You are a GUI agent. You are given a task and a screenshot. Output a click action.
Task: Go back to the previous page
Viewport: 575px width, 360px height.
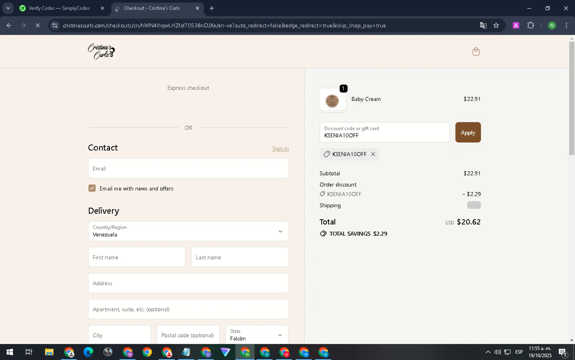click(x=9, y=25)
